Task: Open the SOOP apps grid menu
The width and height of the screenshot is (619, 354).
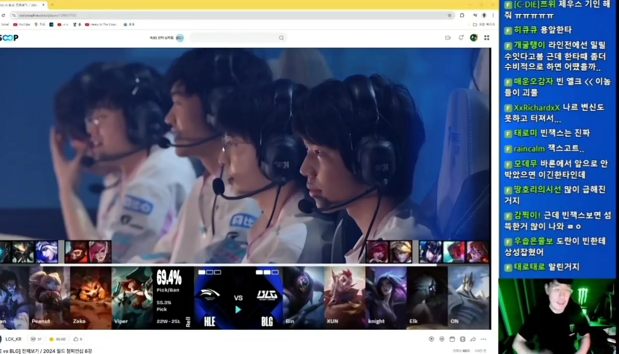Action: (x=487, y=38)
